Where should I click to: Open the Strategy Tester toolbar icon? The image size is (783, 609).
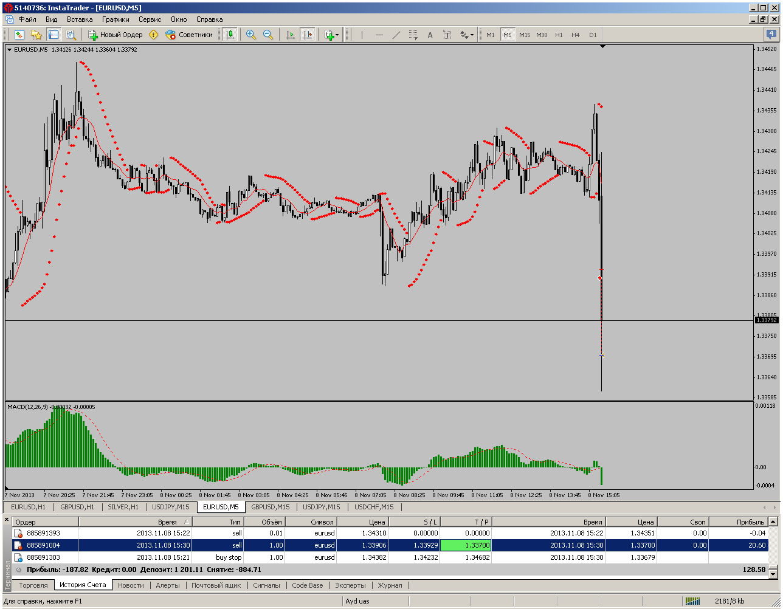click(71, 35)
